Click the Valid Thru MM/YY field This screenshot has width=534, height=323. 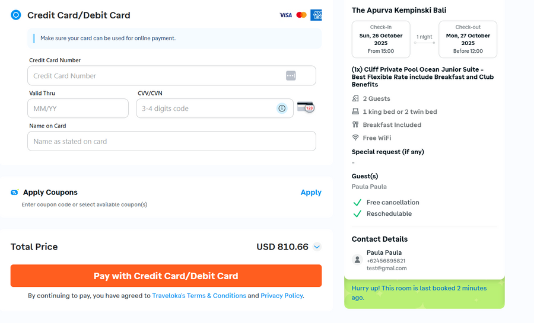(78, 108)
